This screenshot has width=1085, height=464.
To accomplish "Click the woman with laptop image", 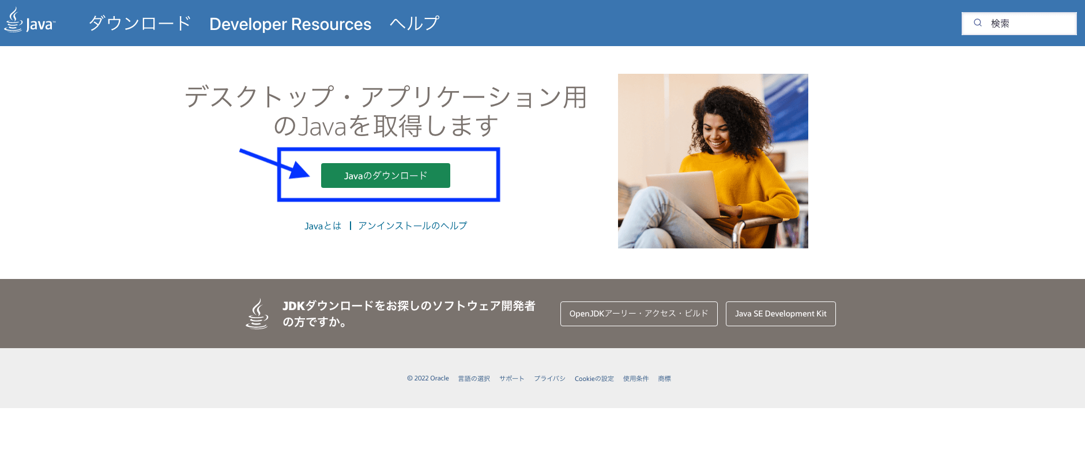I will pos(713,161).
